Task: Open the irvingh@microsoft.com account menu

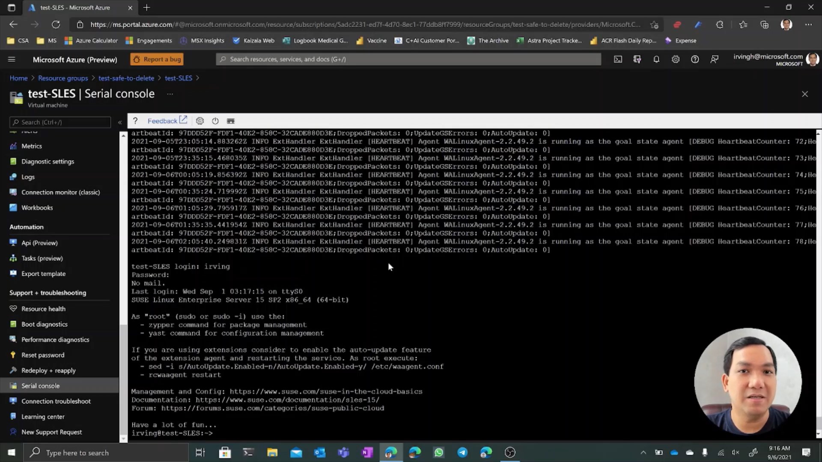Action: click(x=776, y=59)
